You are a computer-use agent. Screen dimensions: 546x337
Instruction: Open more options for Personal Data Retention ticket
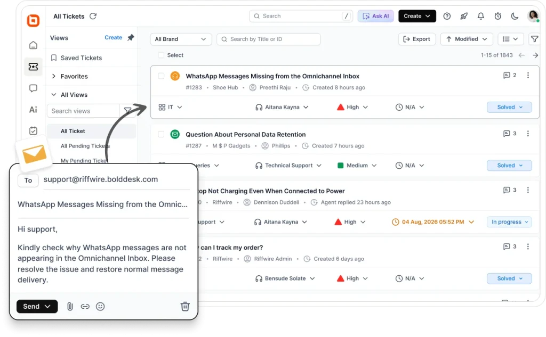coord(528,134)
